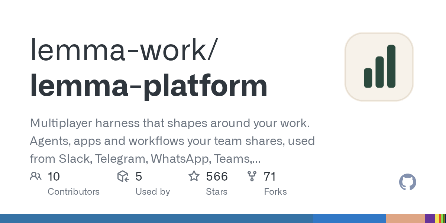Click the Used by package icon

(x=123, y=176)
